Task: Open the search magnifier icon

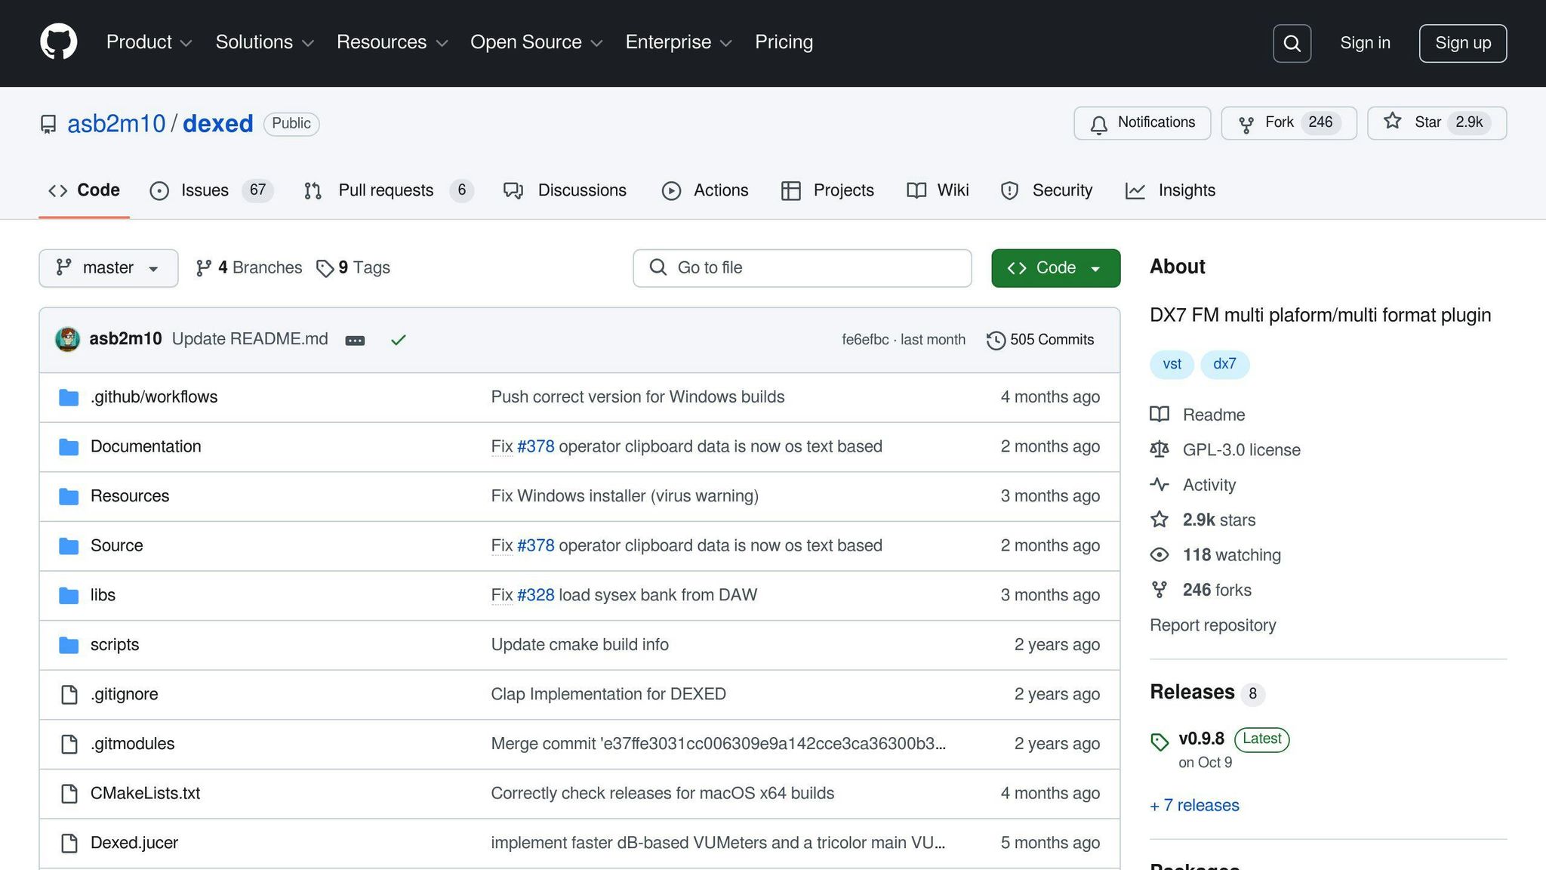Action: 1292,43
